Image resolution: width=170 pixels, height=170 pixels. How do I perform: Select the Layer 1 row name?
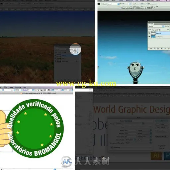pos(158,33)
